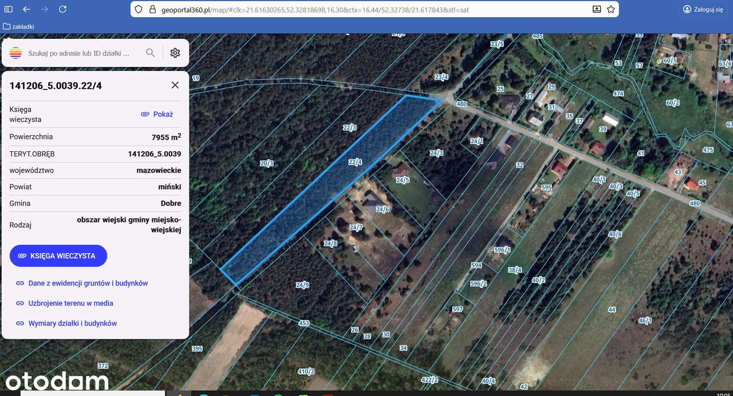Click map parcel label 410/2

point(306,371)
